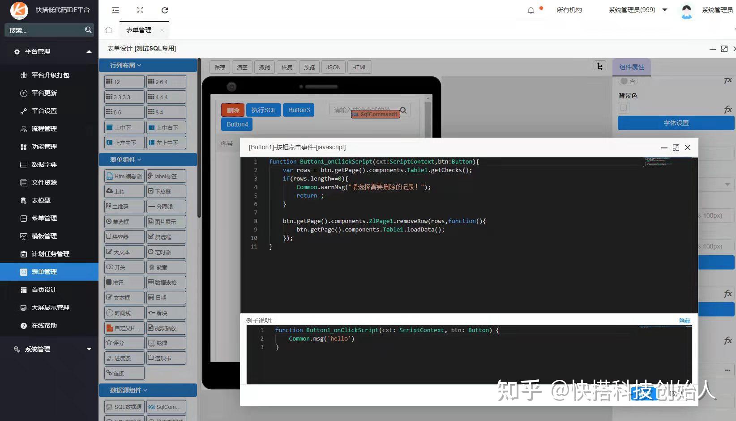
Task: Click the HTML button
Action: [359, 67]
